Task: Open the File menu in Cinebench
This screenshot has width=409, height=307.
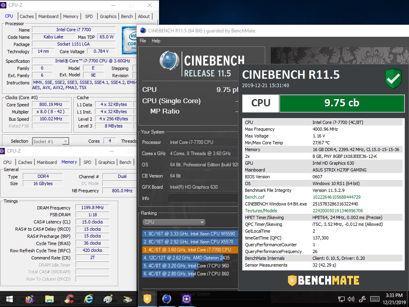Action: 143,41
